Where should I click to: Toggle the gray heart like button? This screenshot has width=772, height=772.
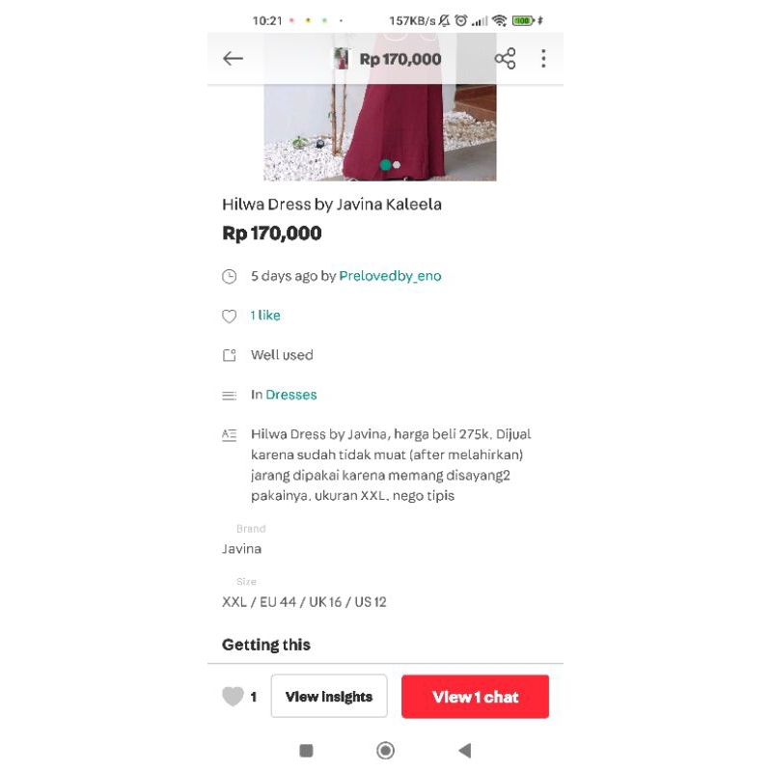tap(233, 696)
